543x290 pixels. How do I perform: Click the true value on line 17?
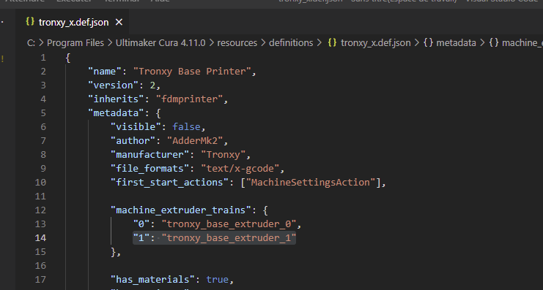[x=218, y=279]
